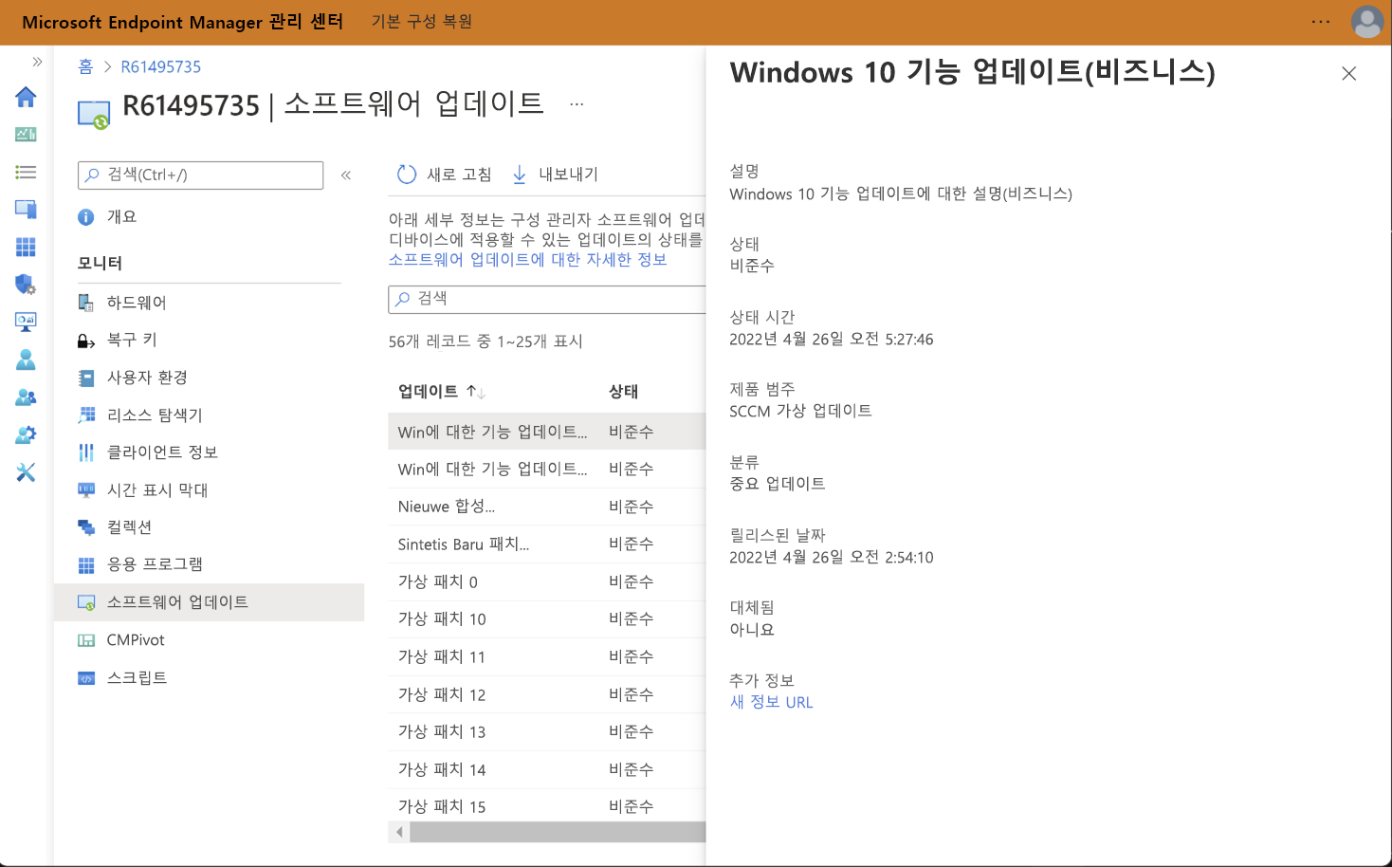Viewport: 1392px width, 867px height.
Task: Click the 아니요 value under 대체됨
Action: 752,630
